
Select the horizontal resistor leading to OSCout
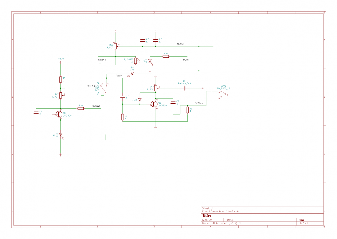81,108
